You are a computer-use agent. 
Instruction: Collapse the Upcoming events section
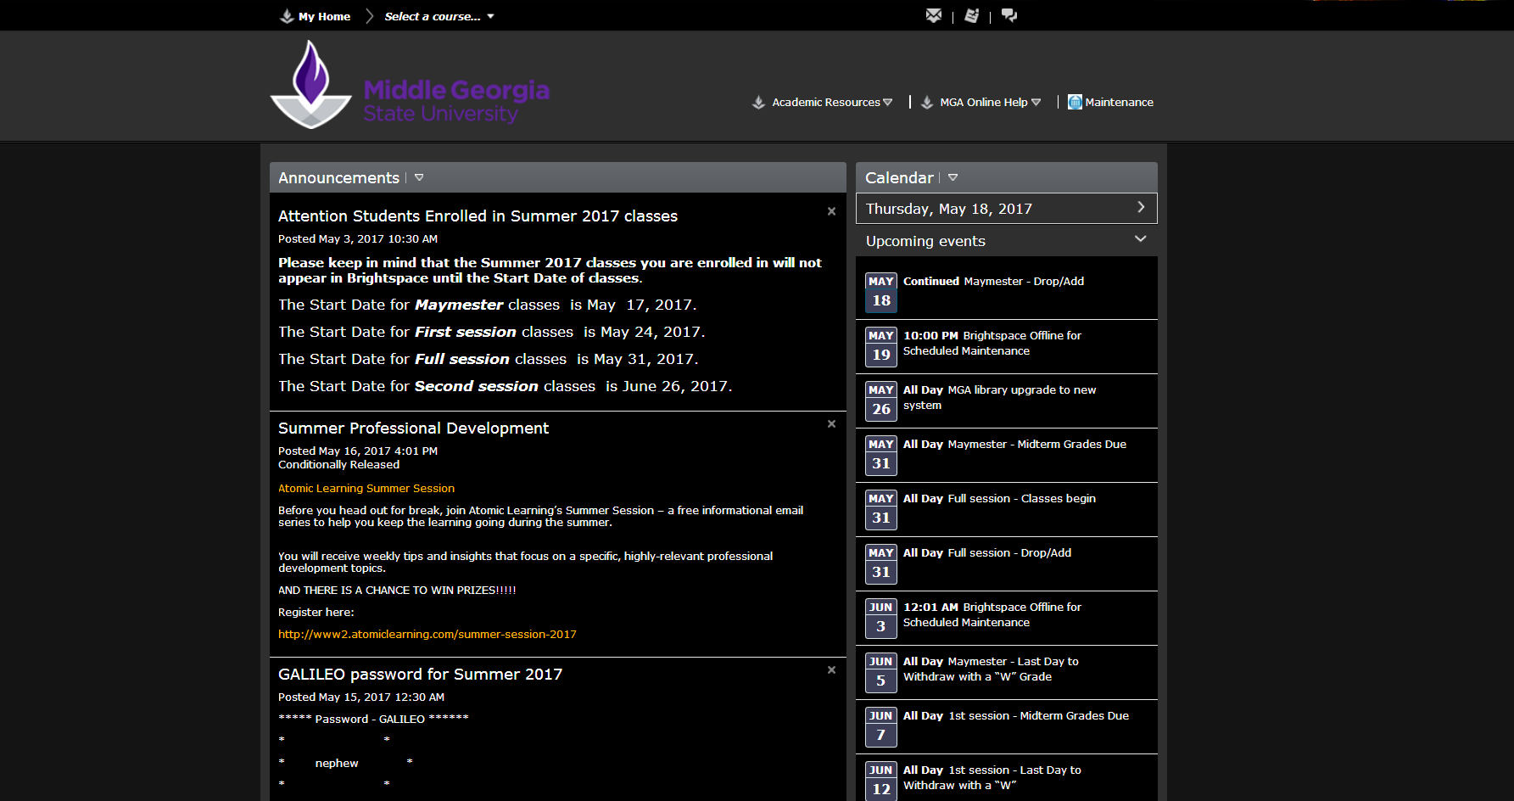(x=1140, y=239)
